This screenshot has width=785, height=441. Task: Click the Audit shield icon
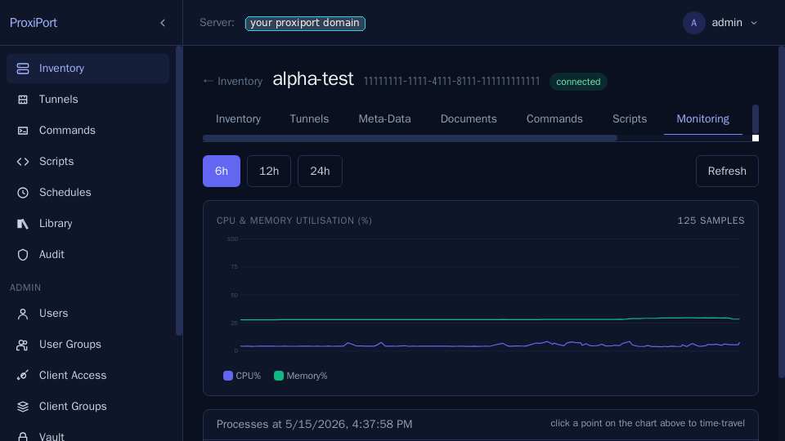23,255
